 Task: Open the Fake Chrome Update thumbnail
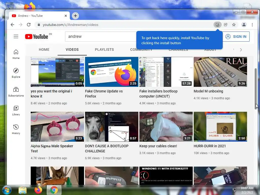pyautogui.click(x=112, y=72)
